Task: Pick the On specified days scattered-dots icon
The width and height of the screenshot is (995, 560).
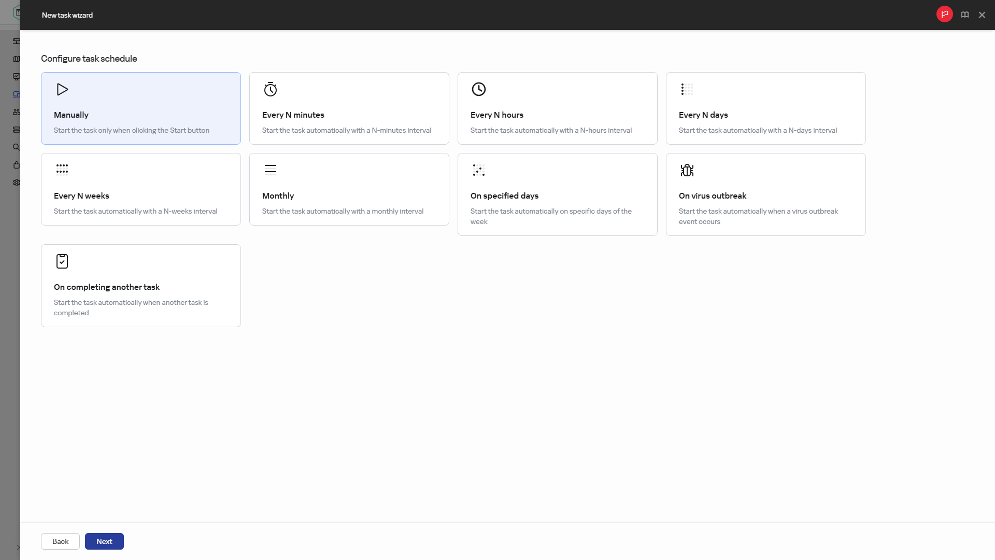Action: pyautogui.click(x=479, y=170)
